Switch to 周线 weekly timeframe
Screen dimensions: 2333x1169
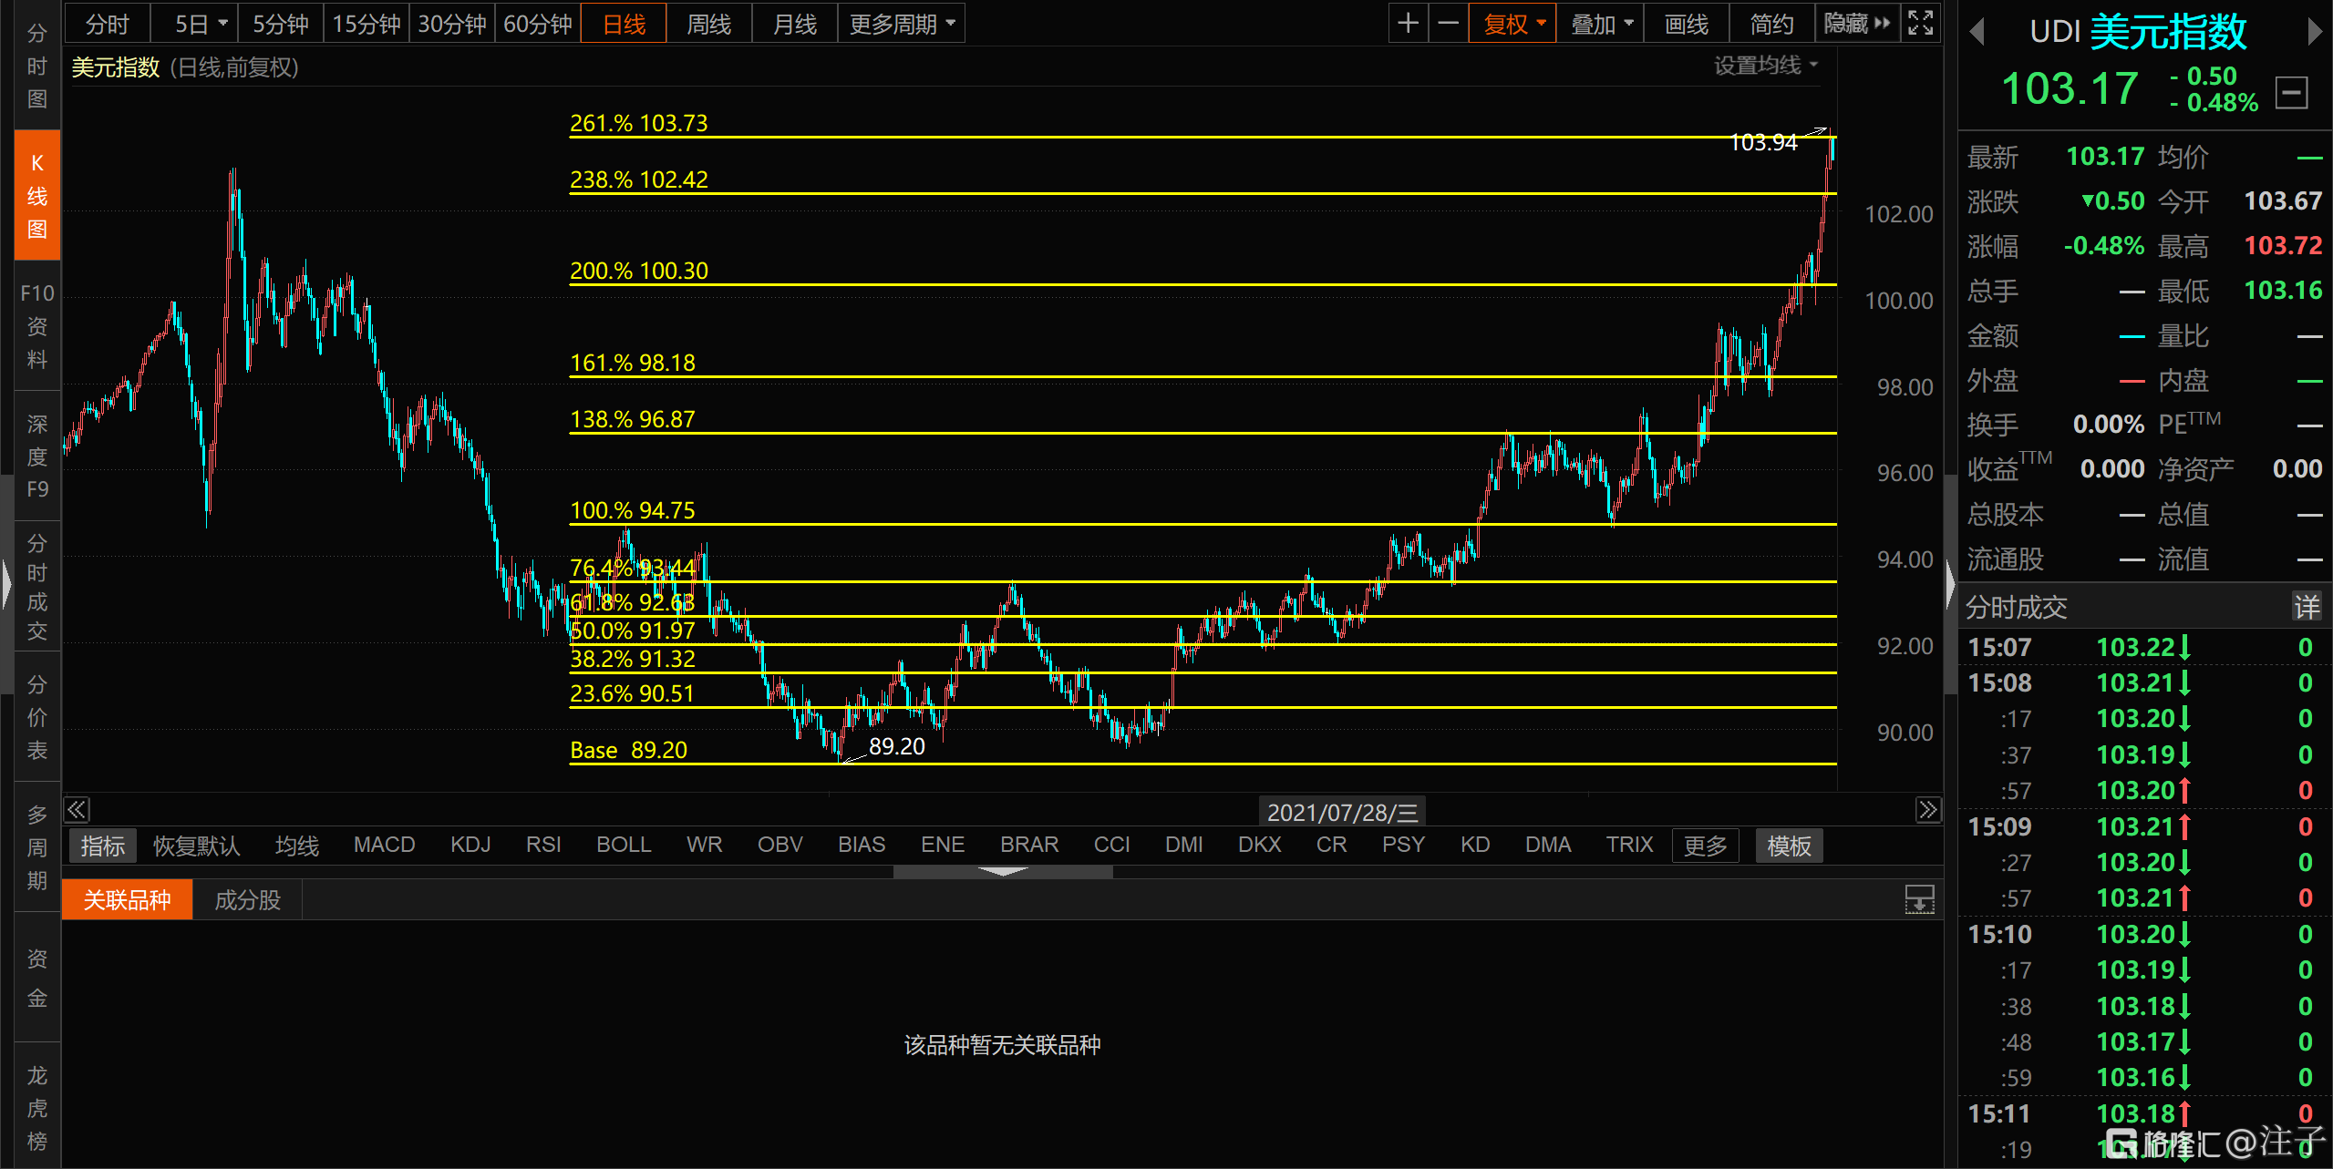(x=709, y=24)
